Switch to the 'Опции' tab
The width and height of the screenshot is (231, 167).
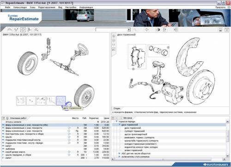pyautogui.click(x=117, y=108)
